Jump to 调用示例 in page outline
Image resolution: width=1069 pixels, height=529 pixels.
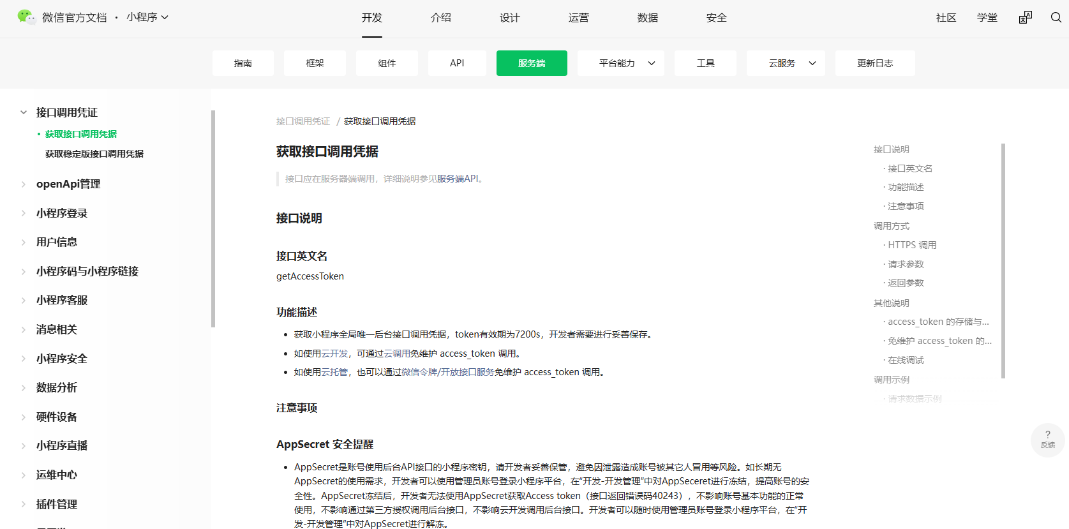click(x=892, y=380)
